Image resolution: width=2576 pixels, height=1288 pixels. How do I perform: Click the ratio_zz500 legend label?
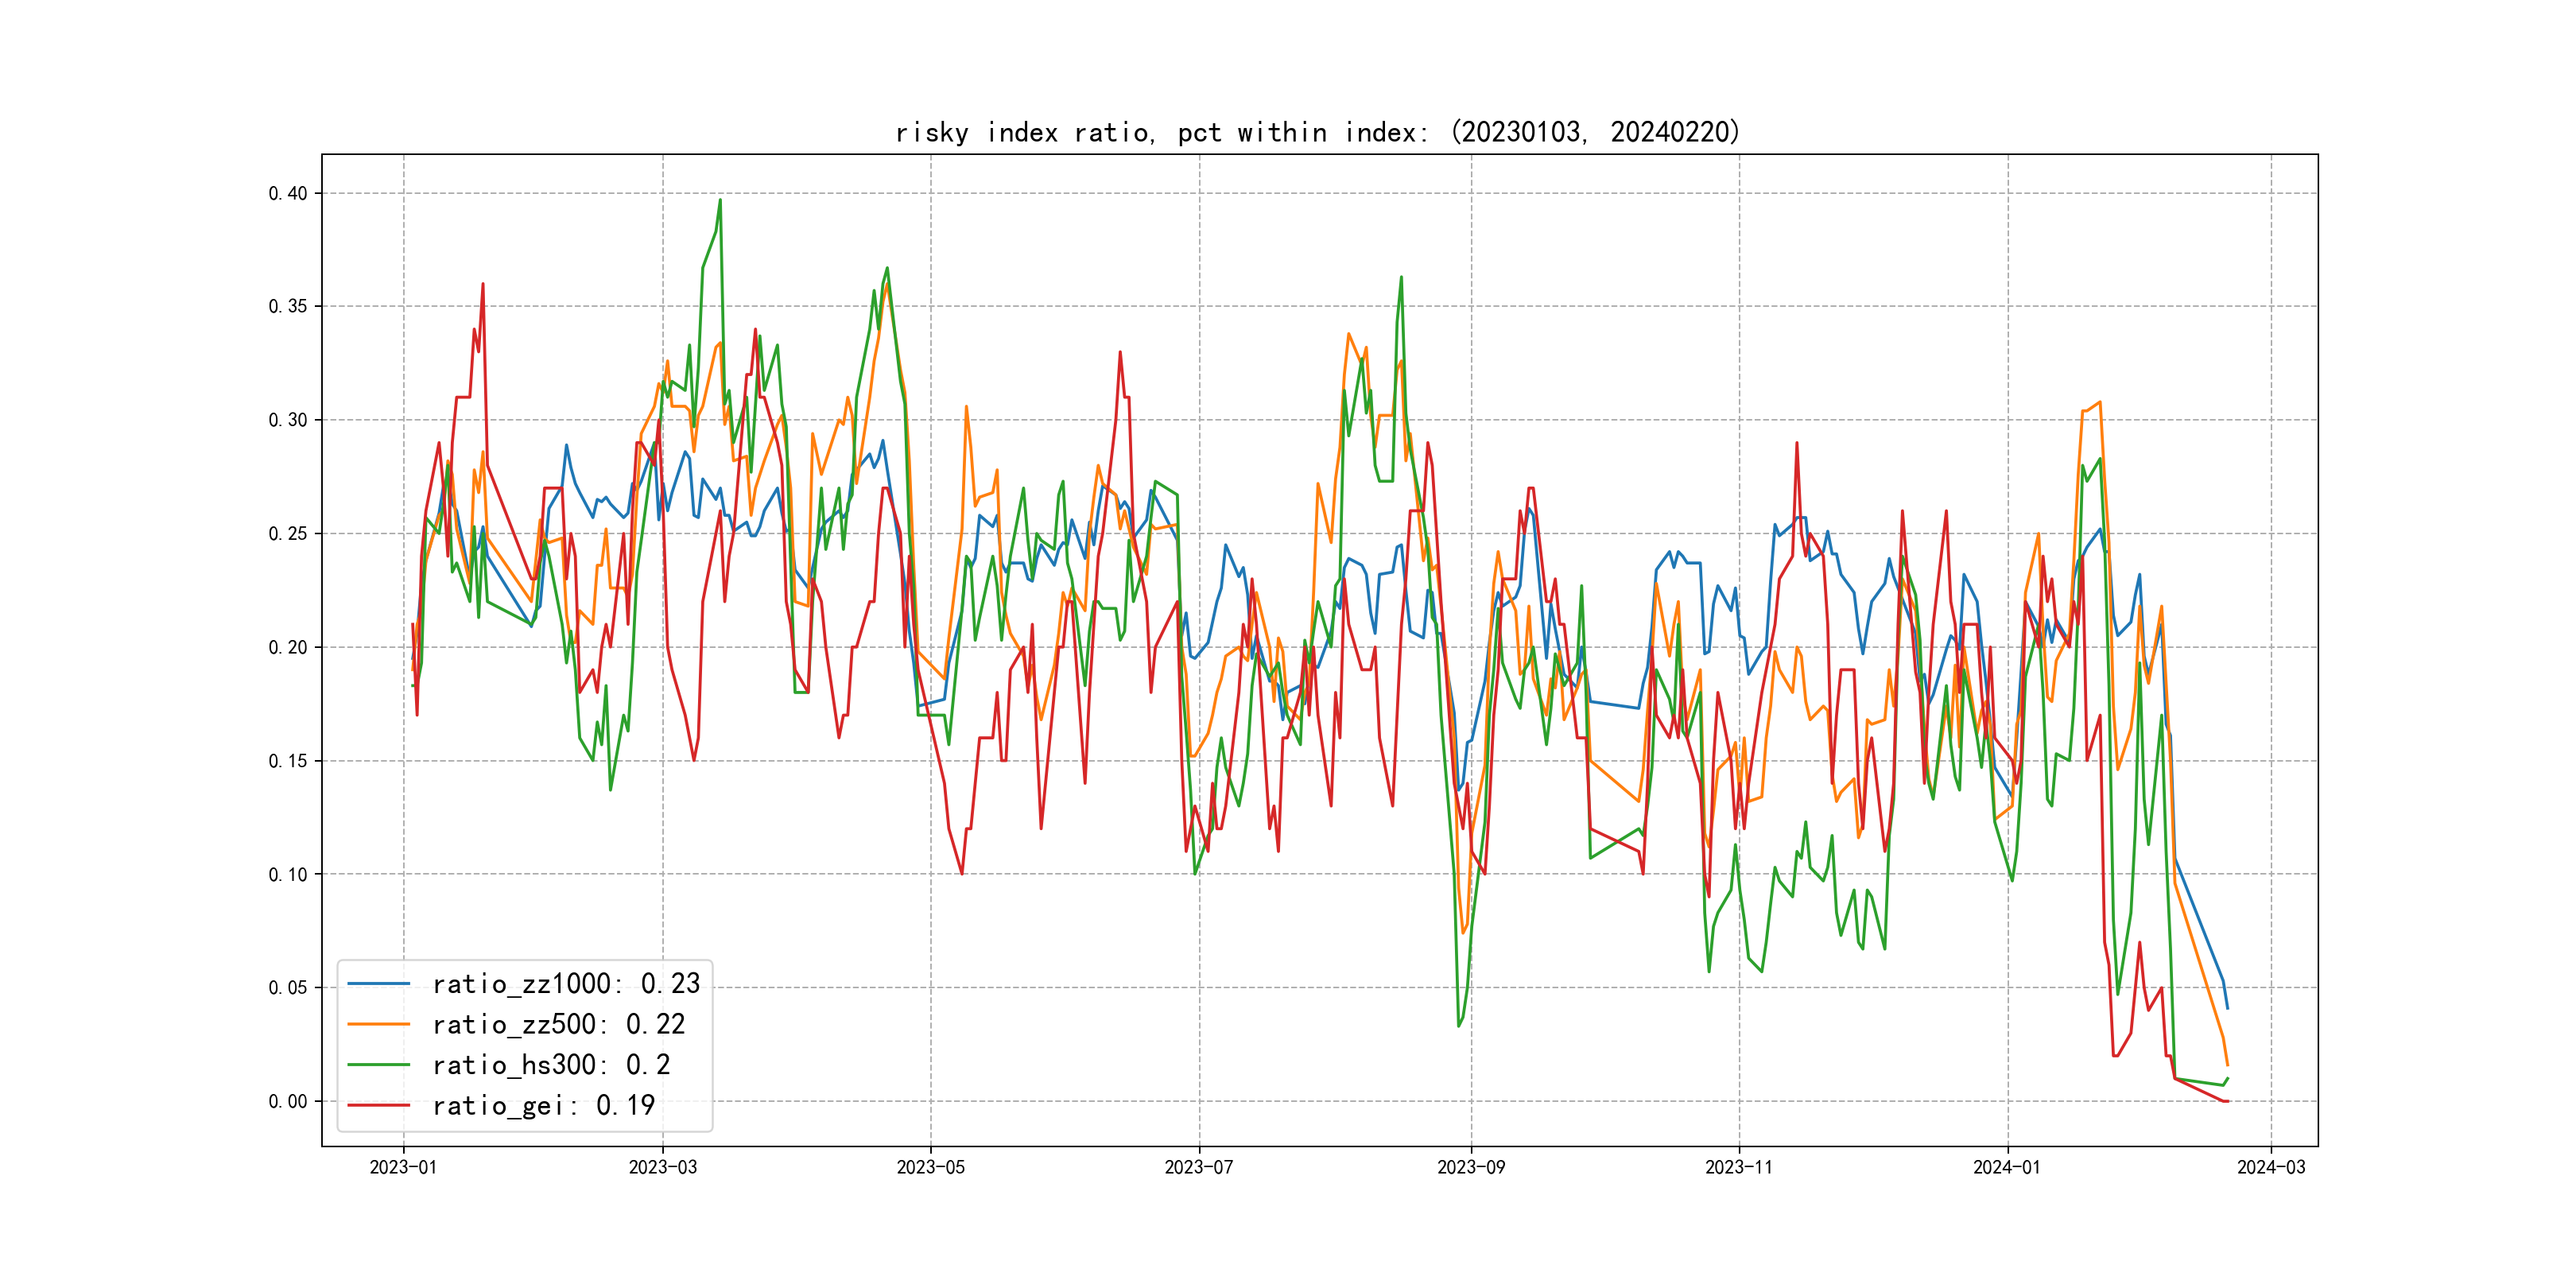pyautogui.click(x=558, y=1024)
